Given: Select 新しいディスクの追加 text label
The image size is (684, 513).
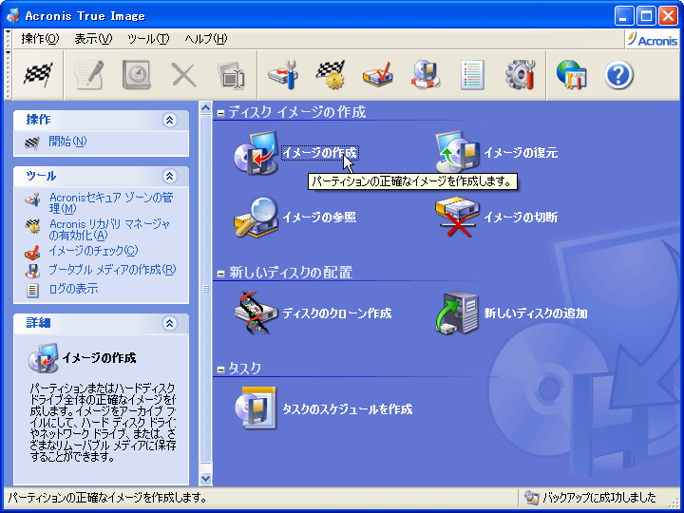Looking at the screenshot, I should tap(536, 313).
